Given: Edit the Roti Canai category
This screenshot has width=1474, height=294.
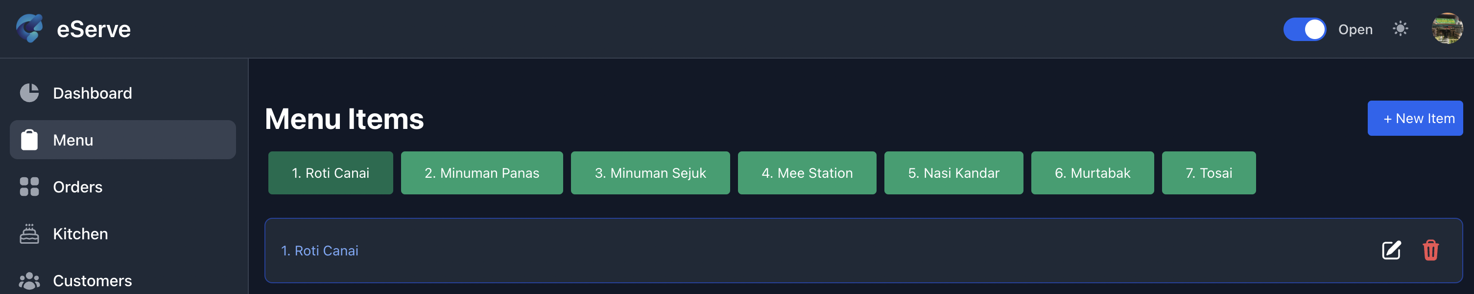Looking at the screenshot, I should 1391,250.
